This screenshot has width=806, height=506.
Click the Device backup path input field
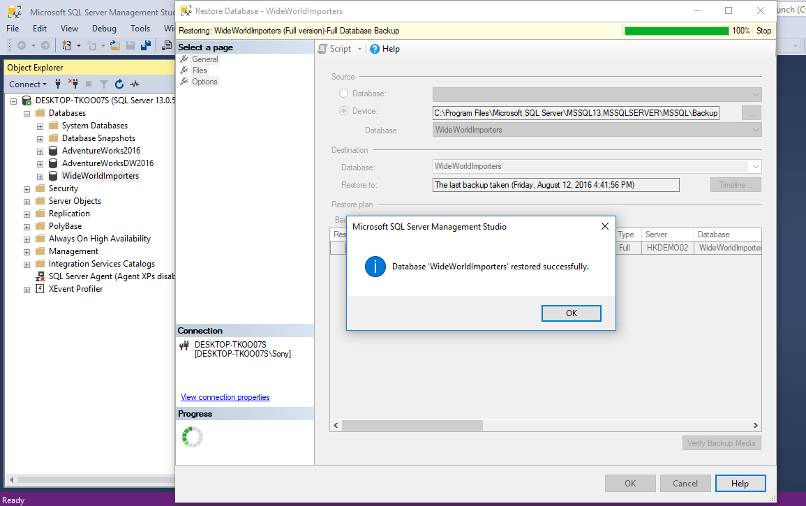(576, 113)
